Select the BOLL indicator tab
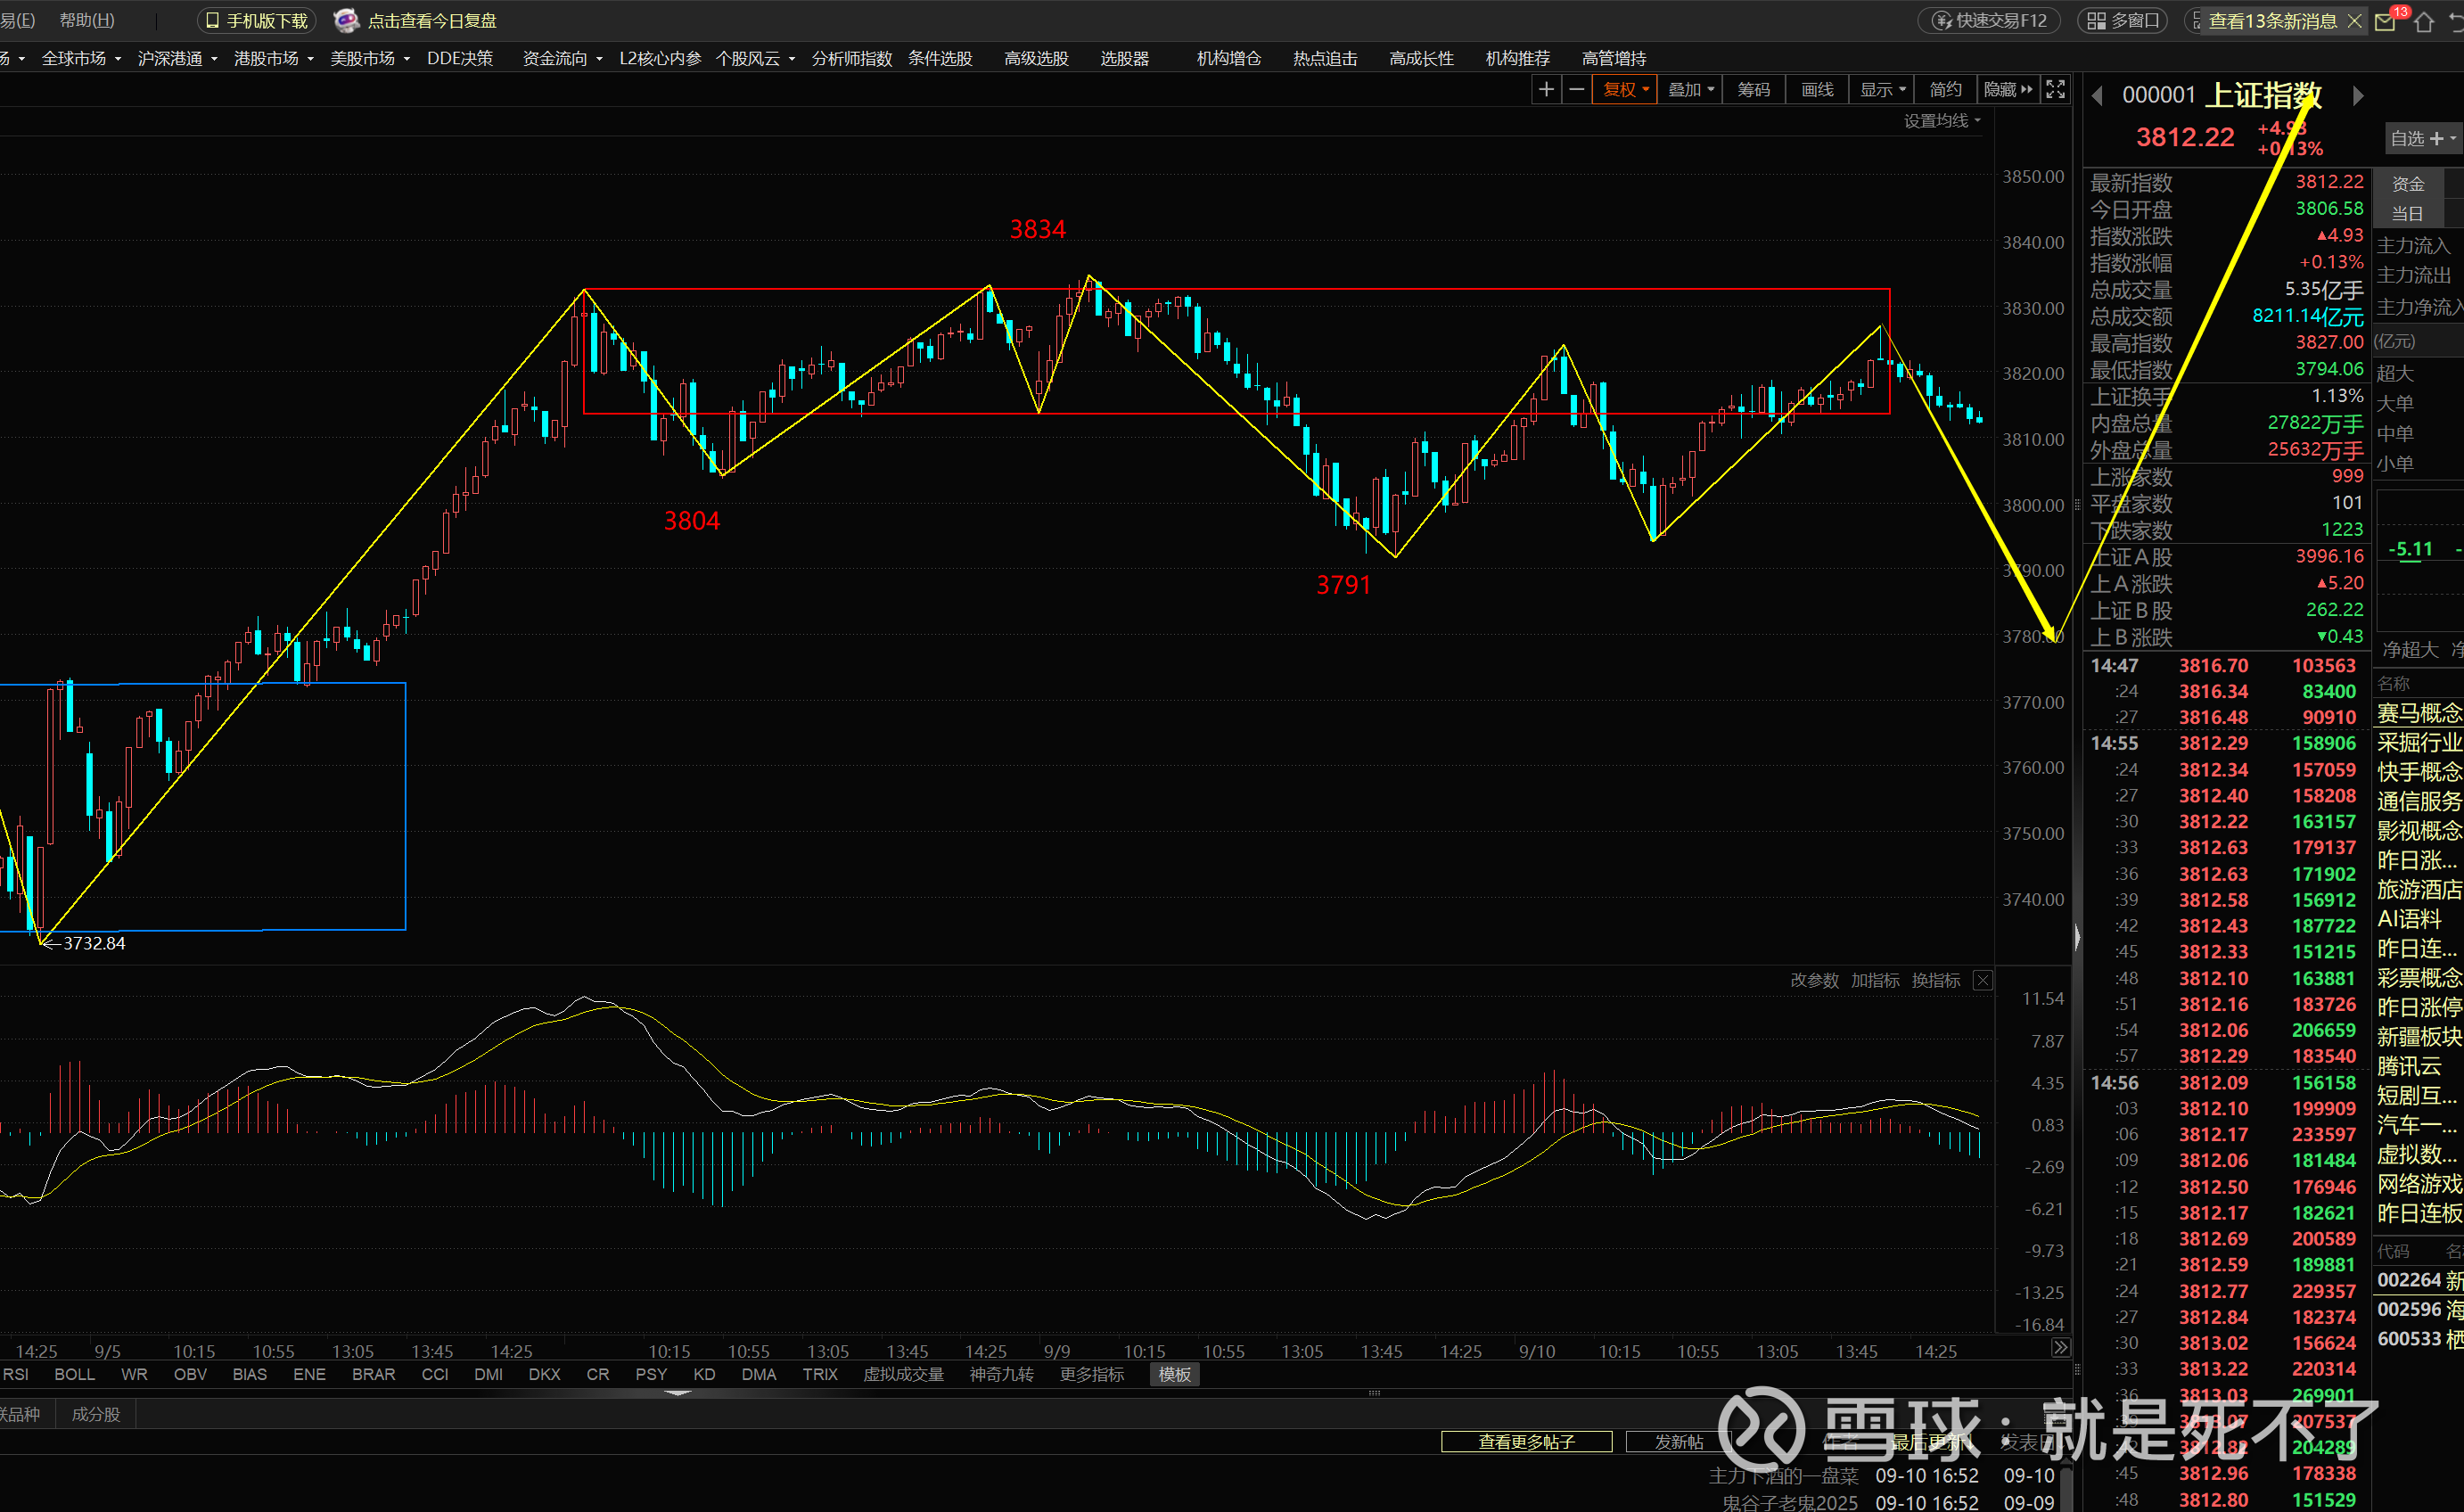The height and width of the screenshot is (1512, 2464). click(74, 1374)
